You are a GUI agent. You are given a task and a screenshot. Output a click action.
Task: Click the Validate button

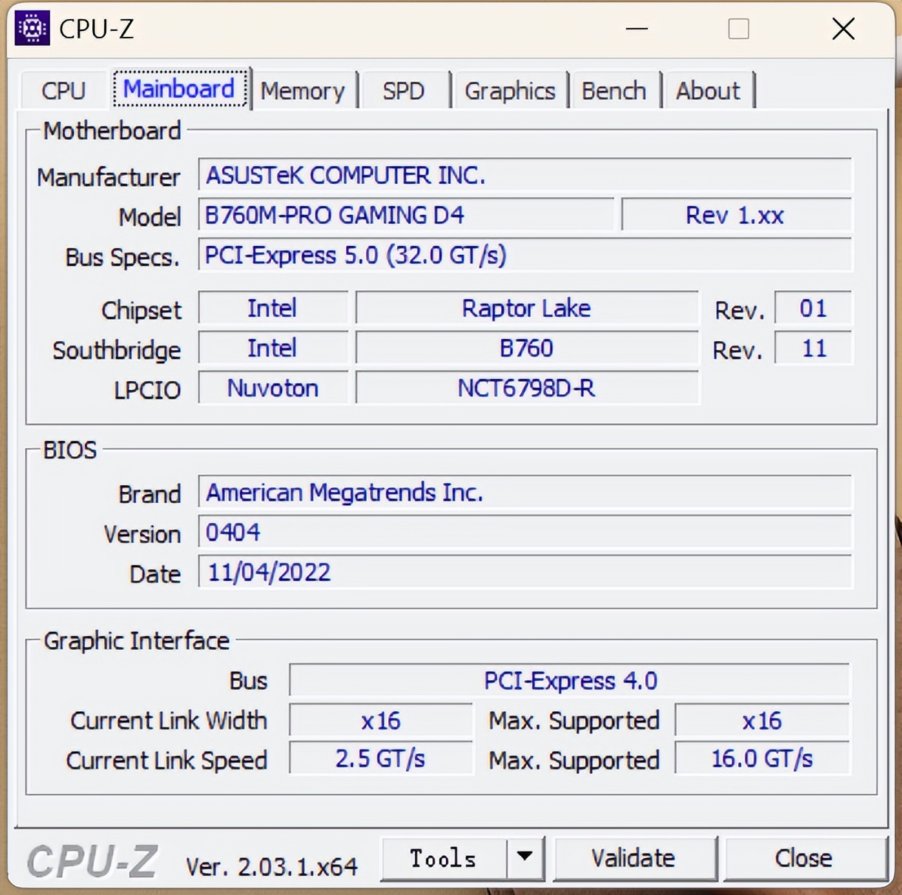click(x=633, y=857)
